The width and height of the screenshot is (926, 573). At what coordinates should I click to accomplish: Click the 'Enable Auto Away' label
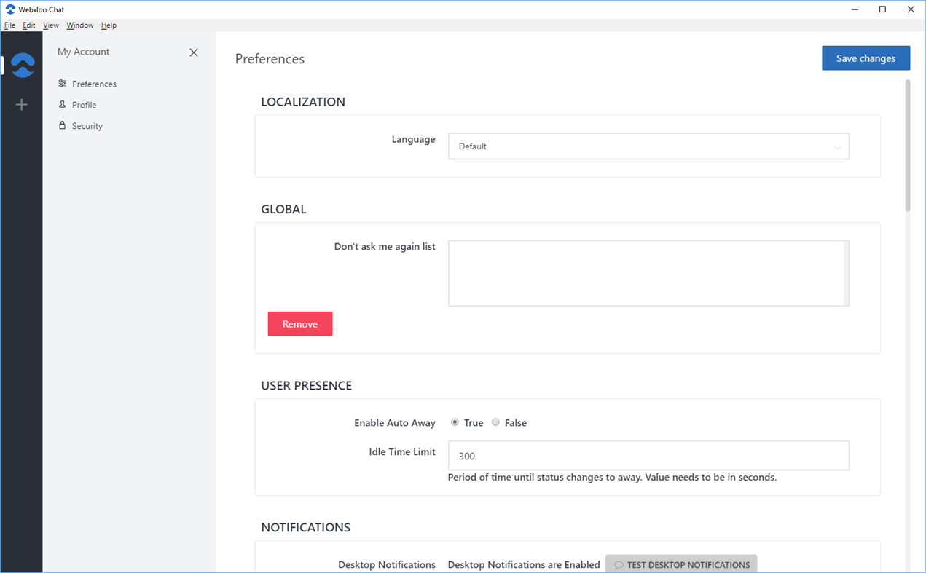(395, 422)
